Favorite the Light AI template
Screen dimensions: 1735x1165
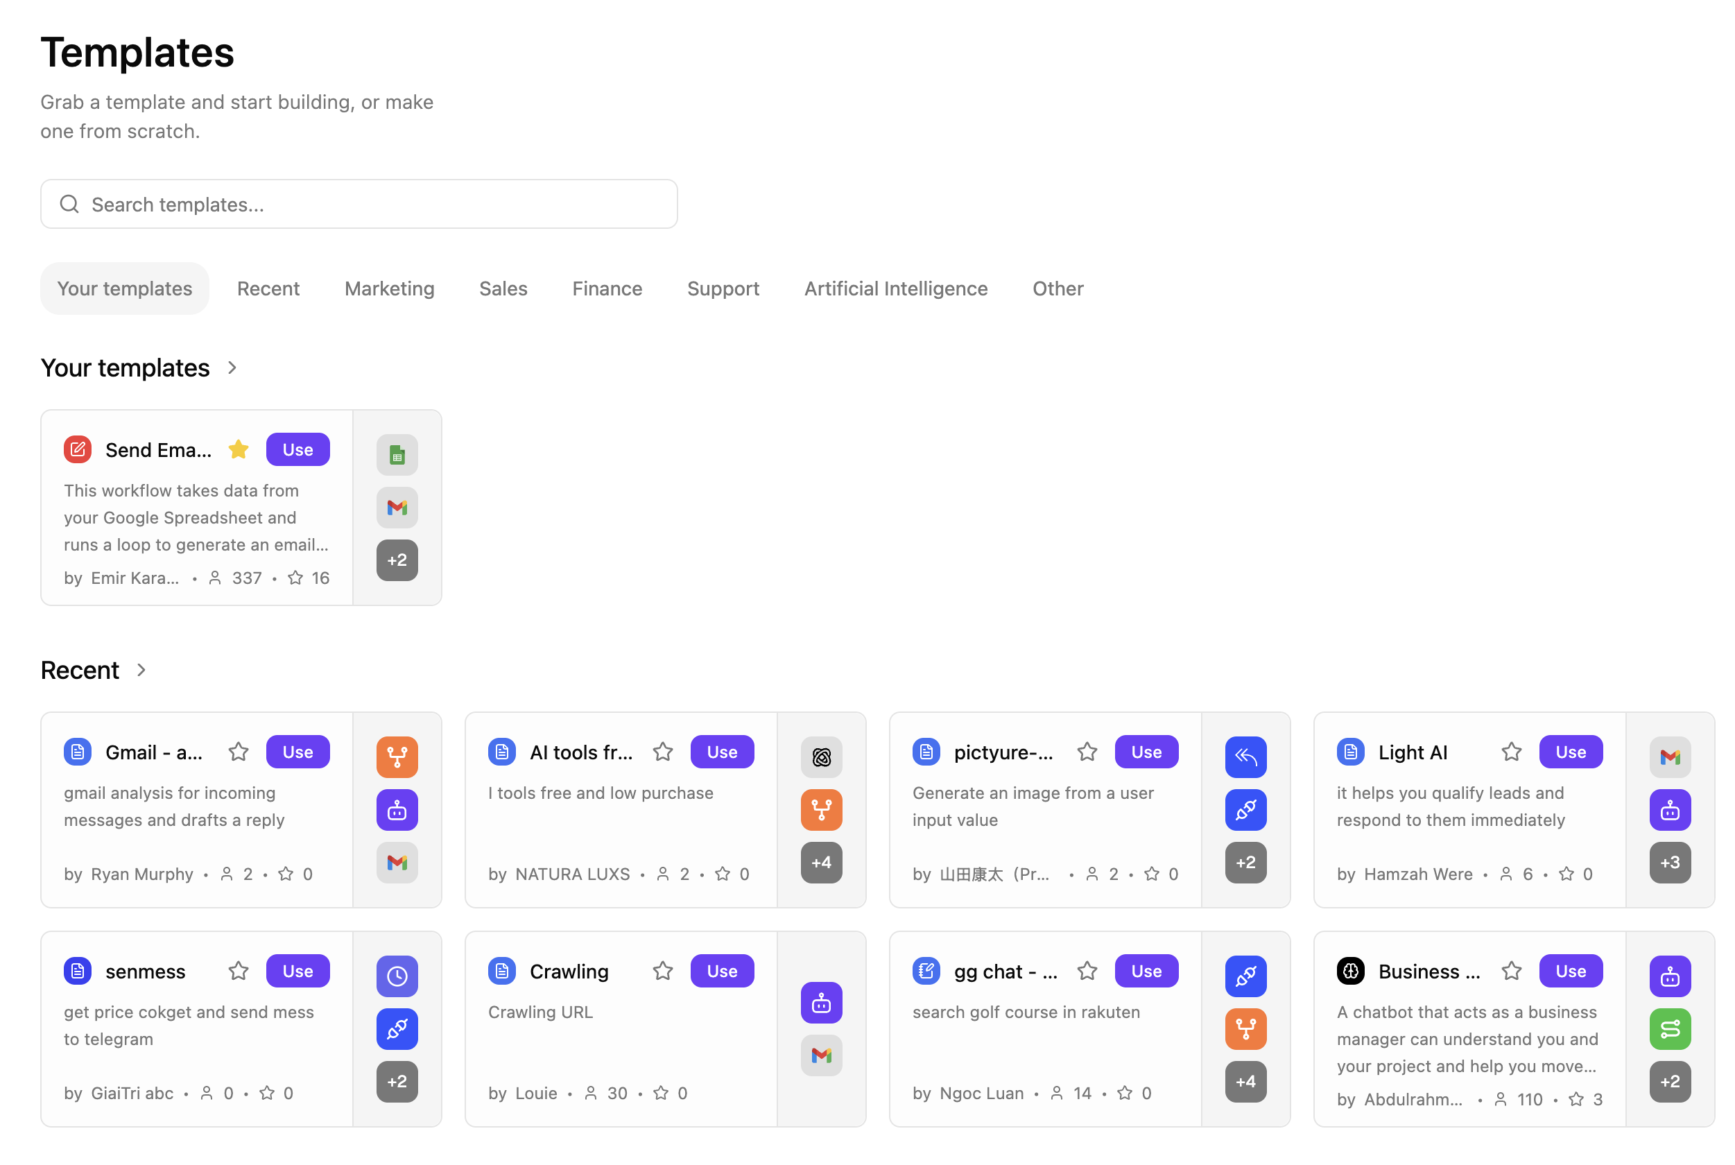[1511, 751]
